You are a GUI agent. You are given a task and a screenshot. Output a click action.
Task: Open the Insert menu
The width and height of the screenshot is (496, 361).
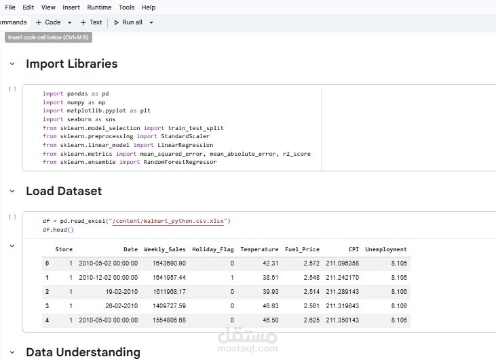tap(71, 7)
